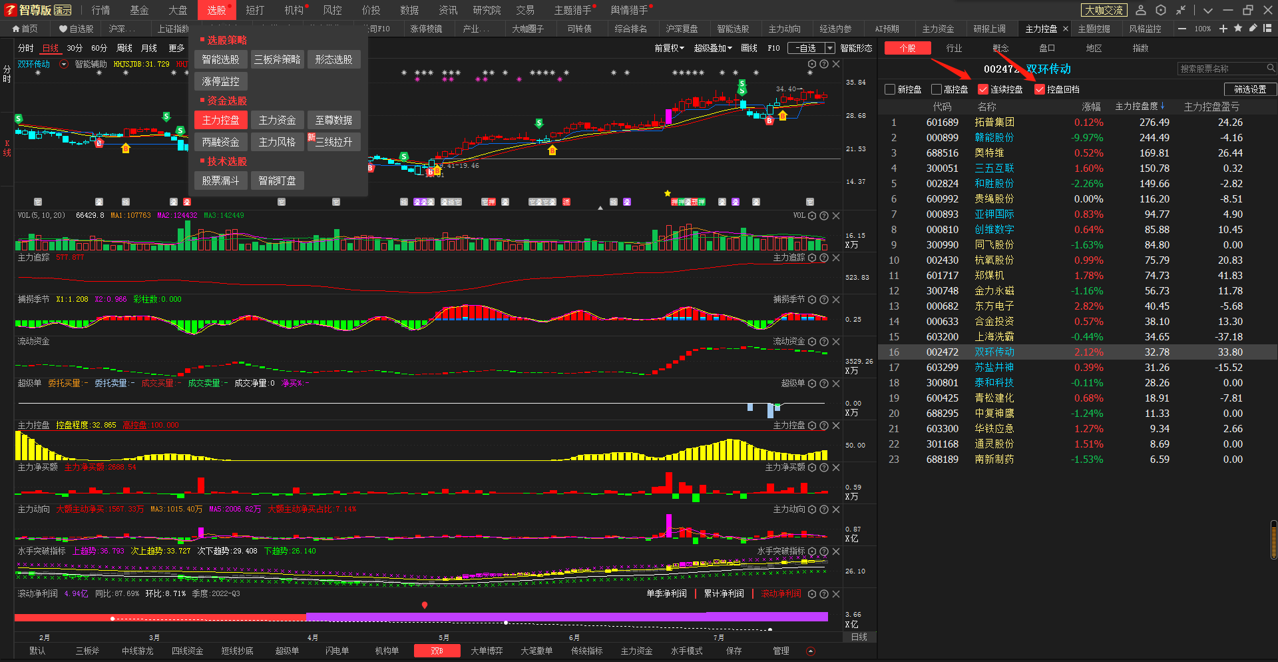Open settings icon of the 流动资金 panel

(x=812, y=342)
